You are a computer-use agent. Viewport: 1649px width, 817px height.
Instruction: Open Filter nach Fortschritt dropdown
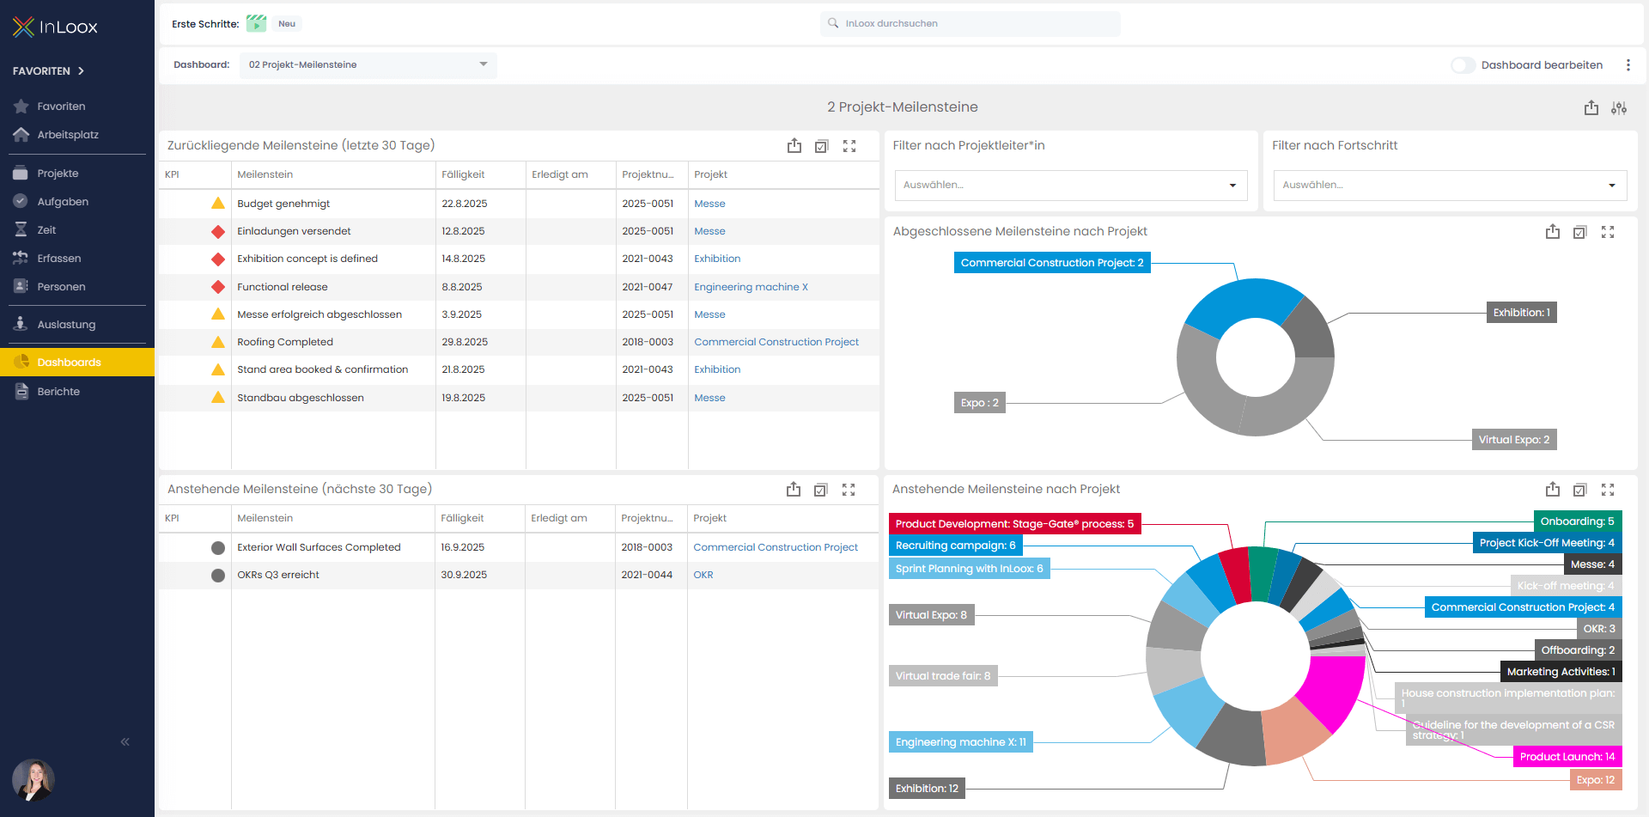click(1449, 186)
